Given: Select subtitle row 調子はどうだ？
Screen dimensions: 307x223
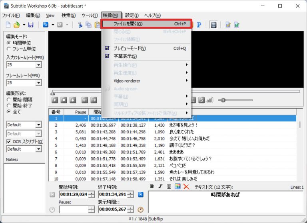Looking at the screenshot, I should click(173, 145).
